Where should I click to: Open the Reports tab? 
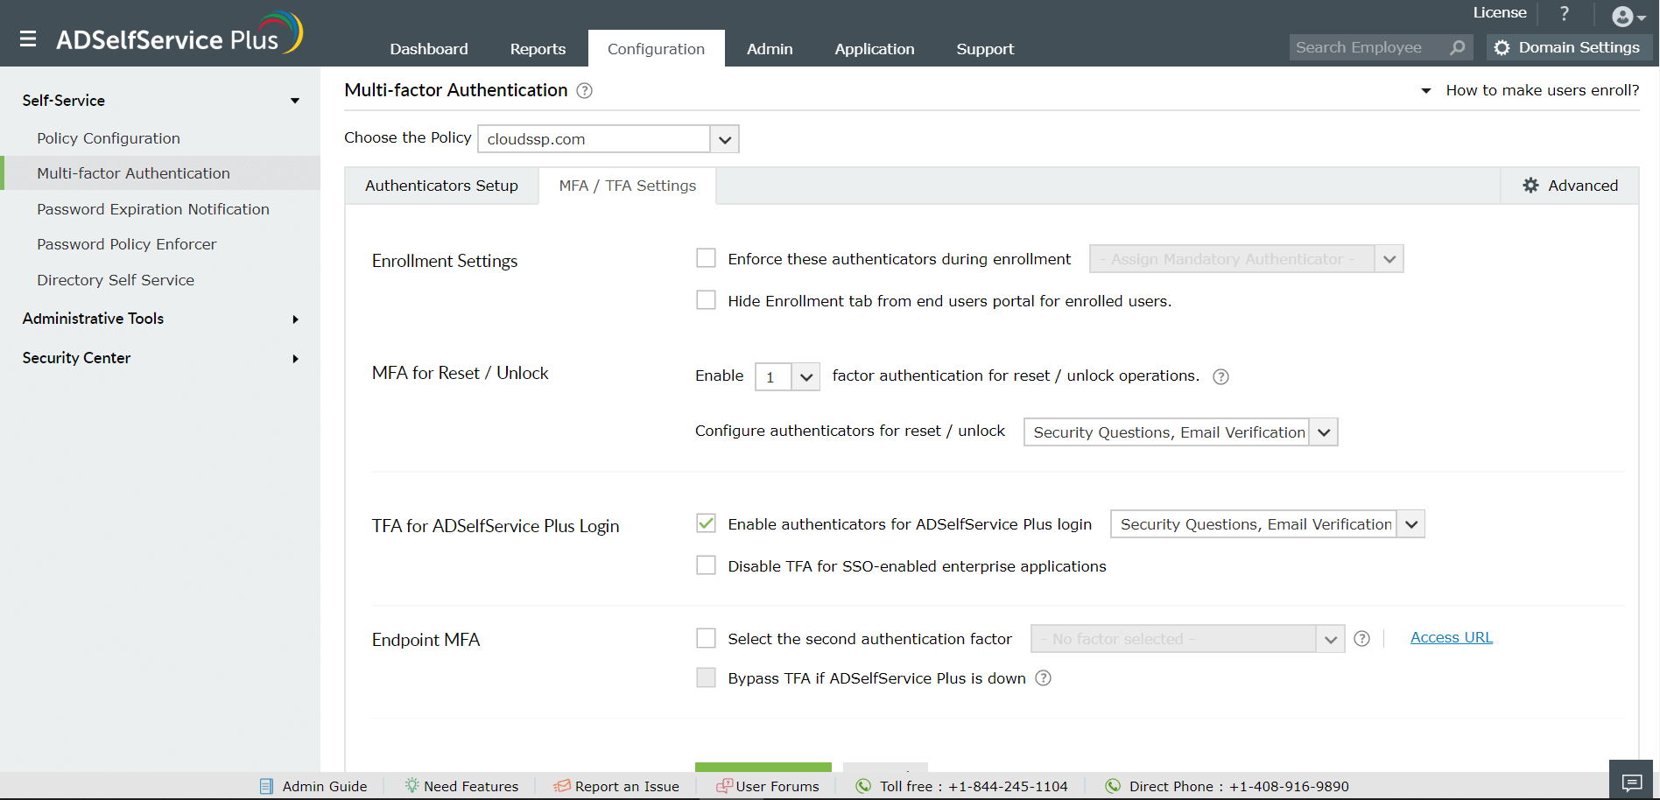click(538, 49)
